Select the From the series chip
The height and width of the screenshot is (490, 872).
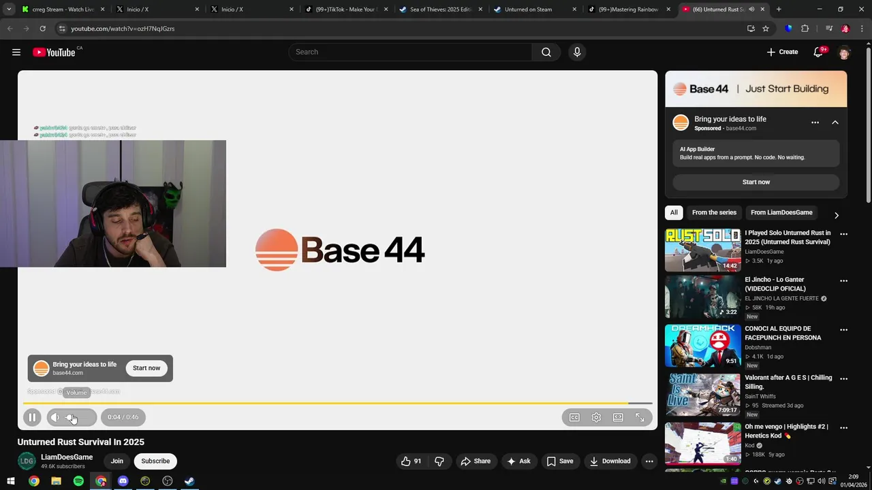coord(714,213)
